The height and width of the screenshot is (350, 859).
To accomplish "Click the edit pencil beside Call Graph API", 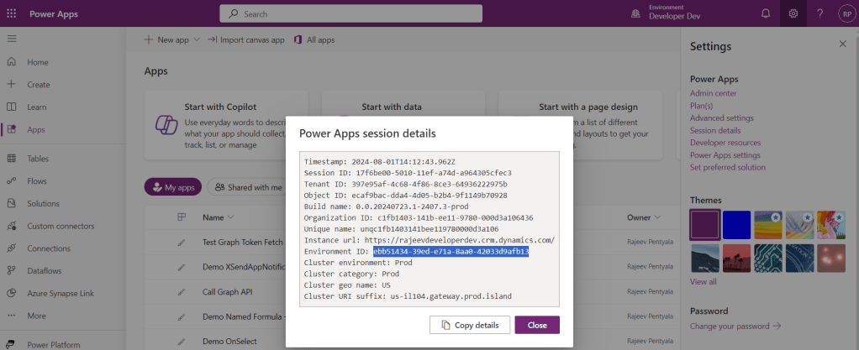I will tap(181, 293).
